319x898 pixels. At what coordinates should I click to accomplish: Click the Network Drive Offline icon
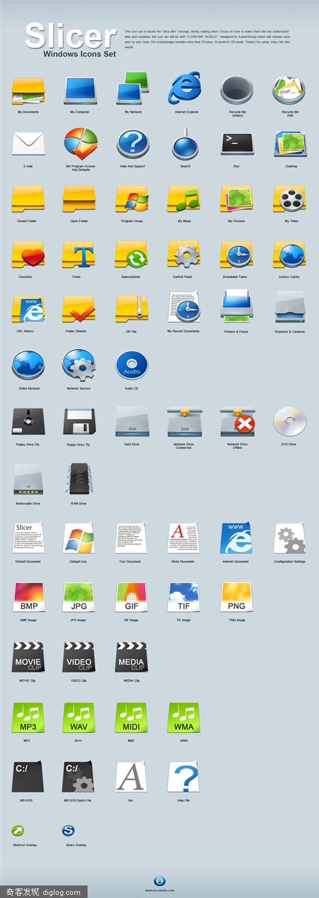[238, 423]
